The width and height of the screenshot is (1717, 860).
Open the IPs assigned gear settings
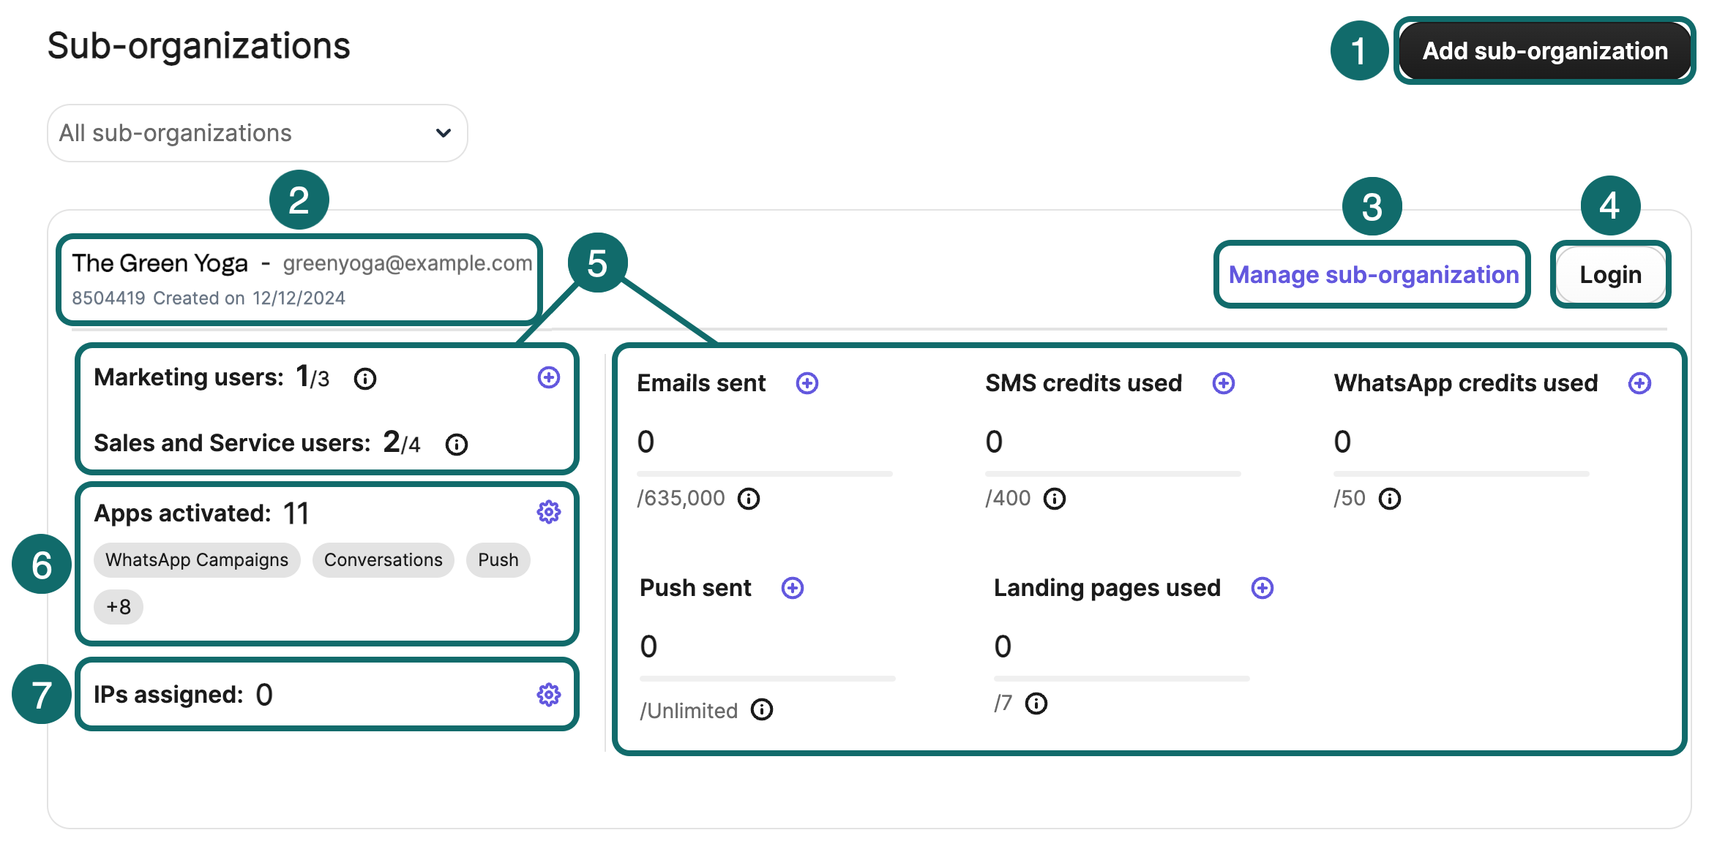pyautogui.click(x=549, y=695)
